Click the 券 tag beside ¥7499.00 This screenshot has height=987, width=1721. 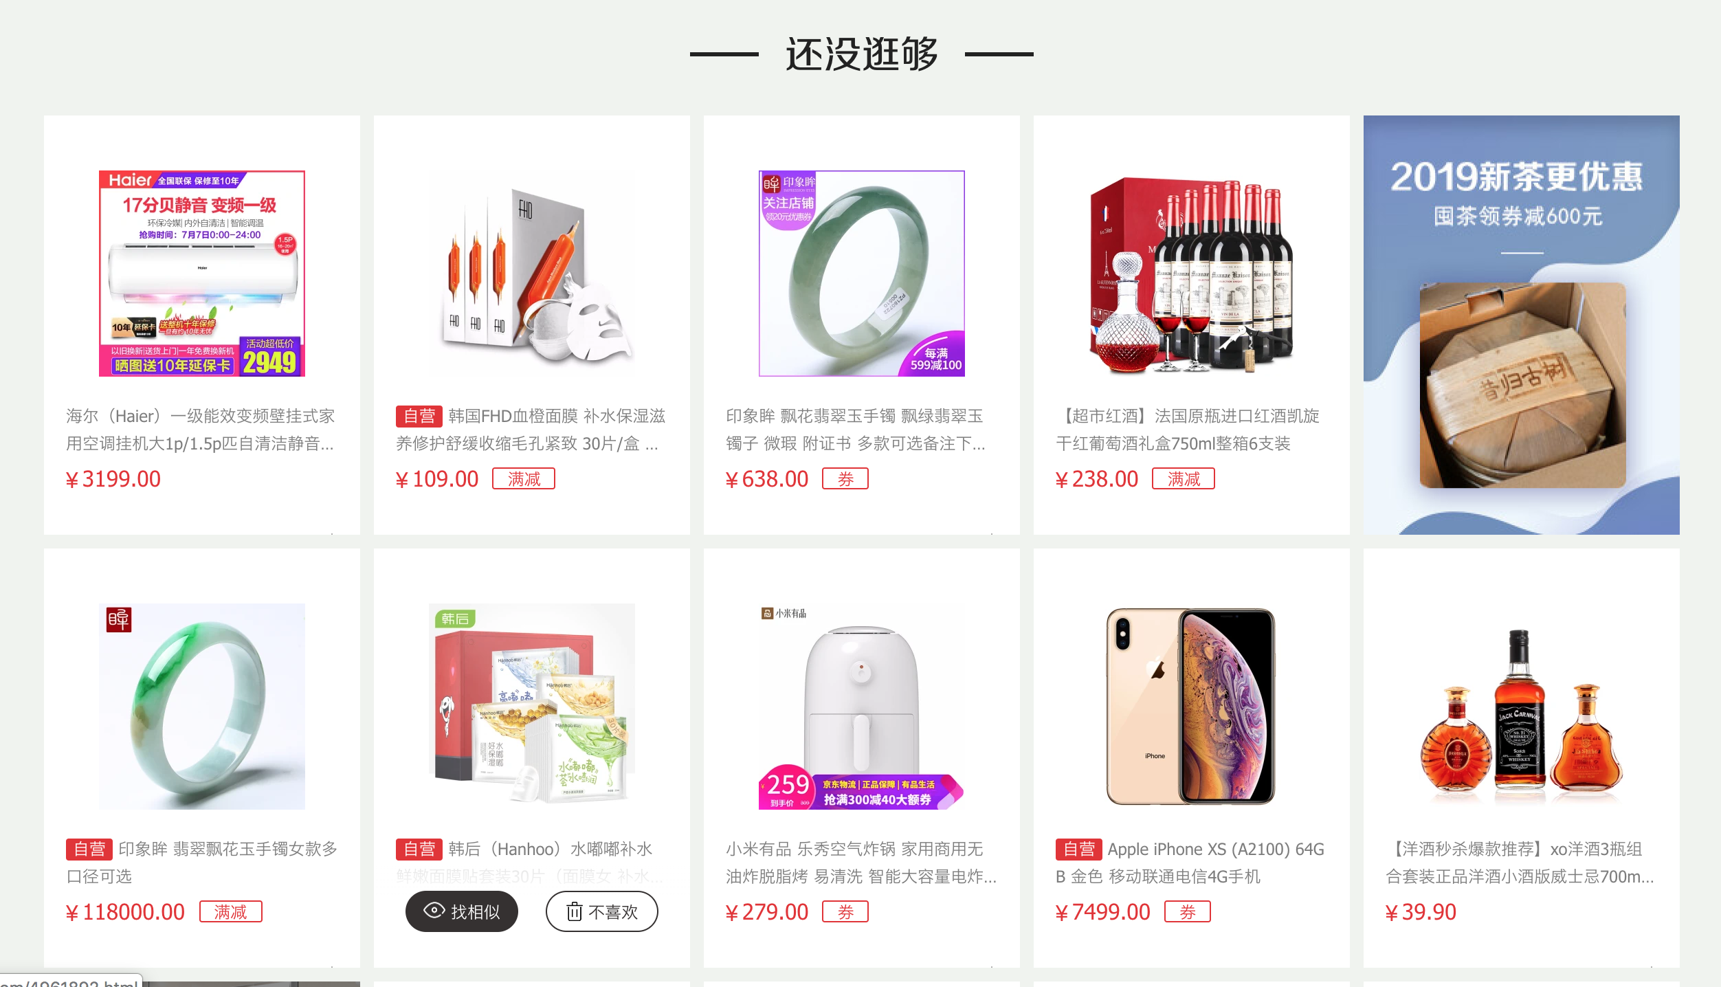[1187, 911]
